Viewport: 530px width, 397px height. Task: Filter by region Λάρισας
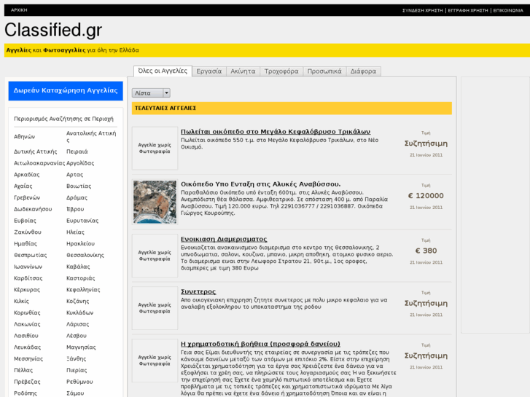tap(78, 324)
